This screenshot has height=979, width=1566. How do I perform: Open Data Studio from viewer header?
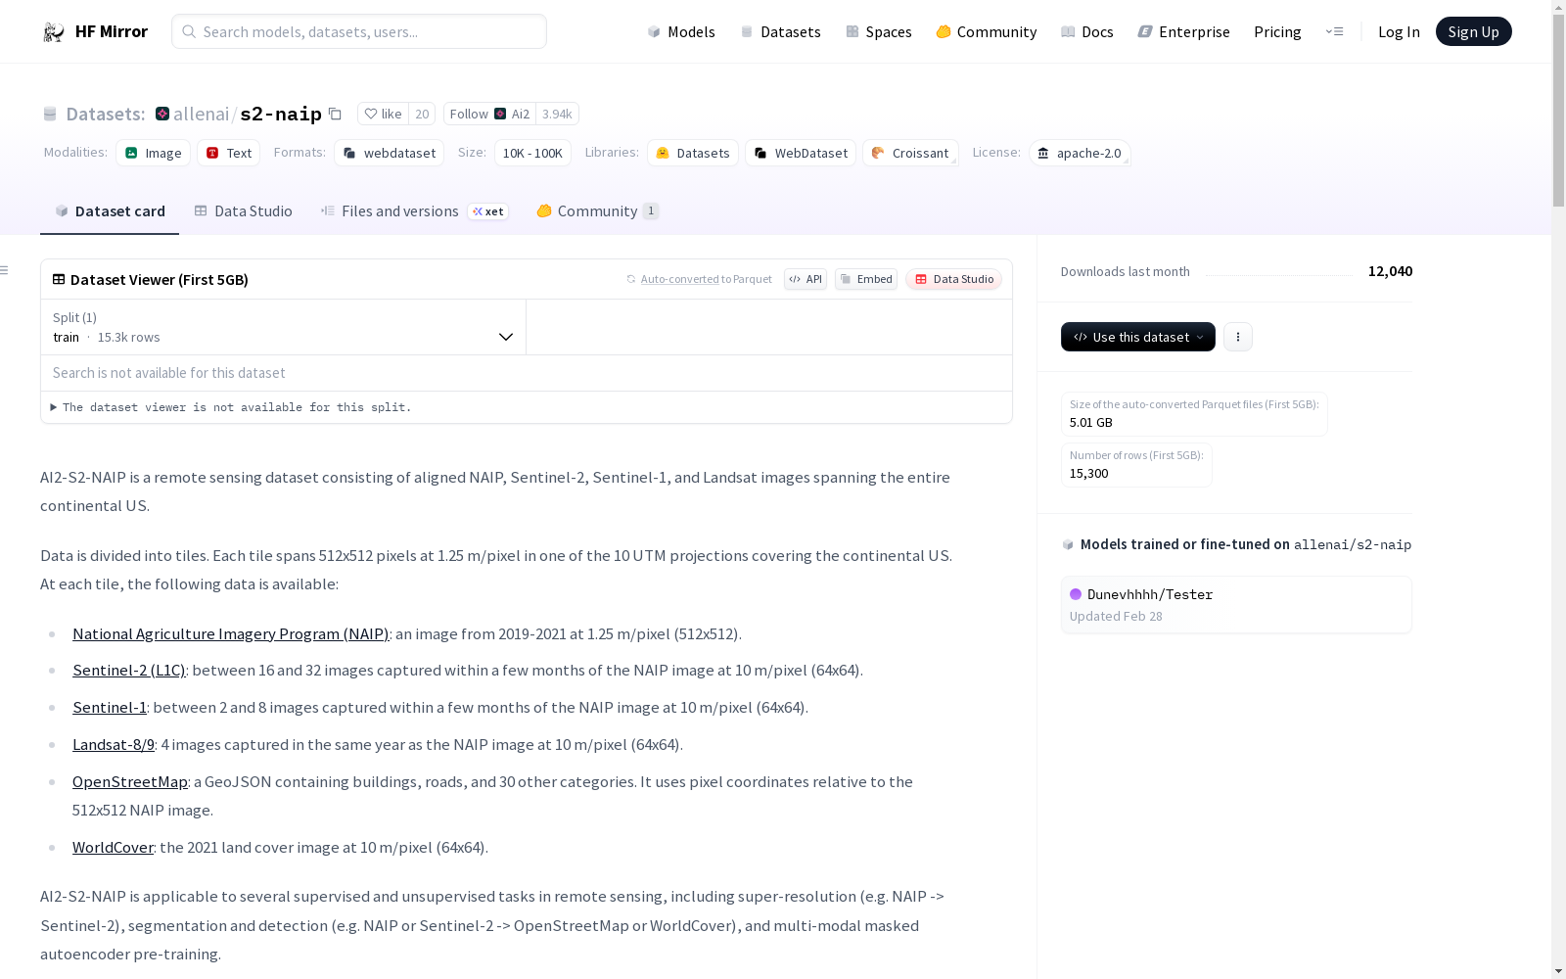tap(953, 279)
